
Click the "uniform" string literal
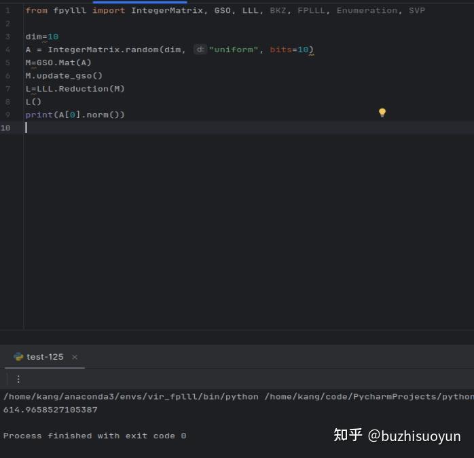tap(234, 50)
